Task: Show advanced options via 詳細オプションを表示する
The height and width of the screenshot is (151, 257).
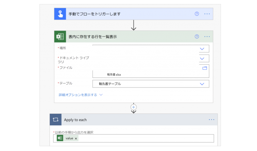Action: coord(81,95)
